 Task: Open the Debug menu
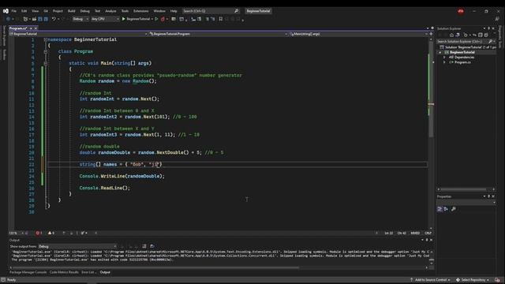click(x=85, y=11)
